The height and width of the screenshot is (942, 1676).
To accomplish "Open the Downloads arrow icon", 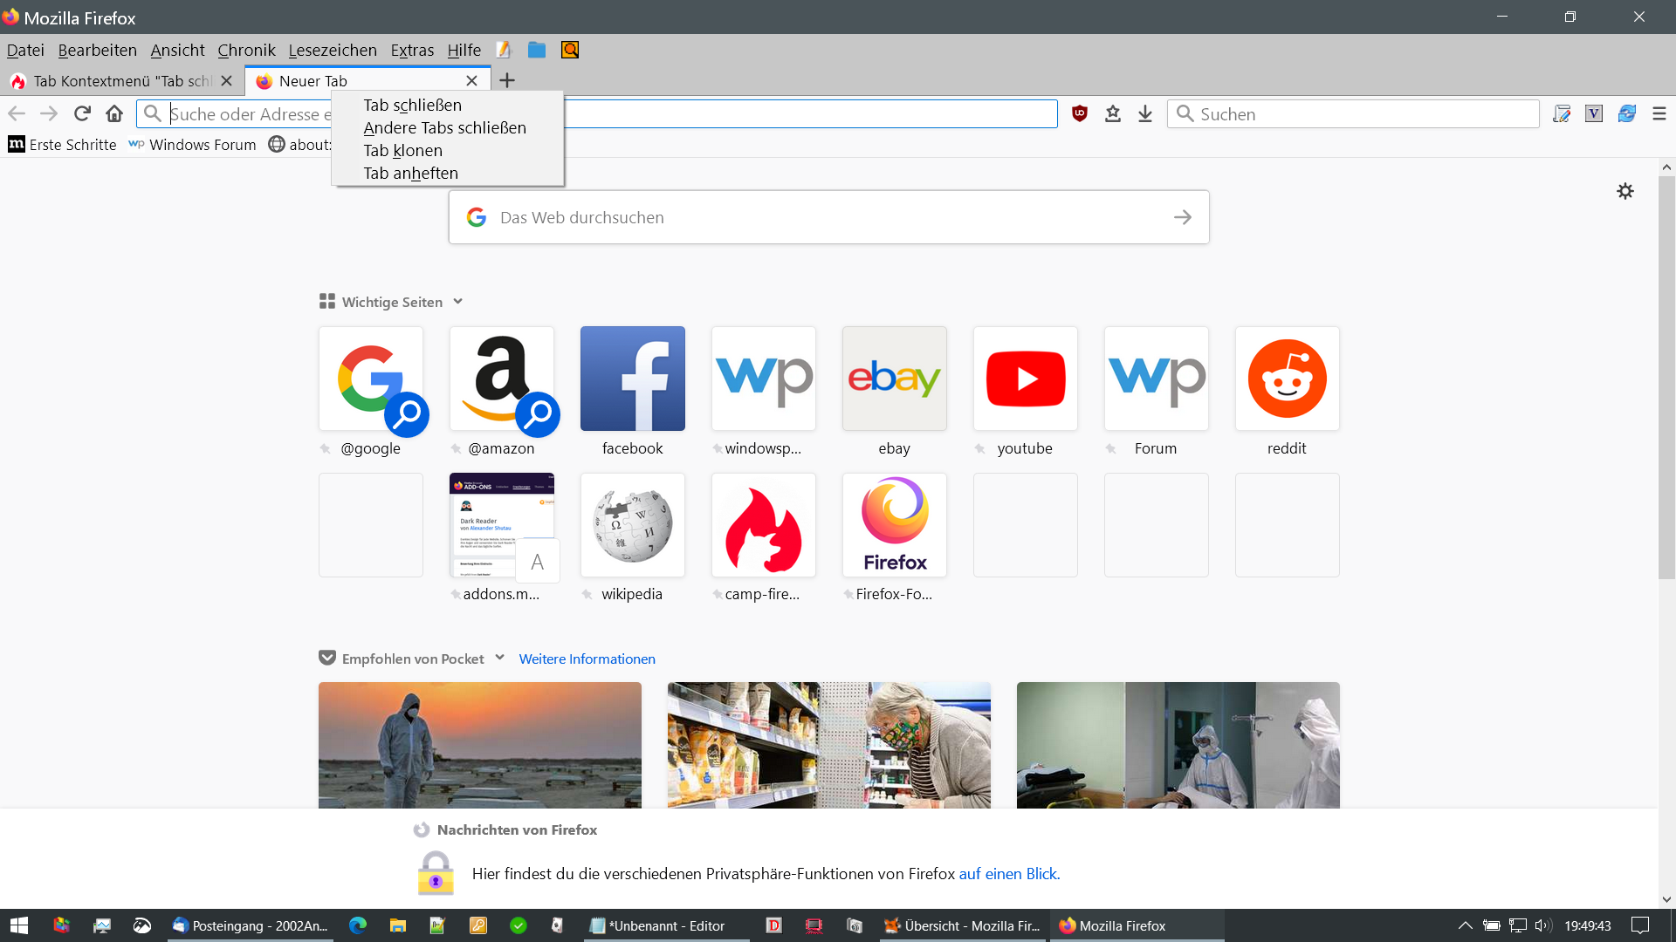I will (1145, 113).
